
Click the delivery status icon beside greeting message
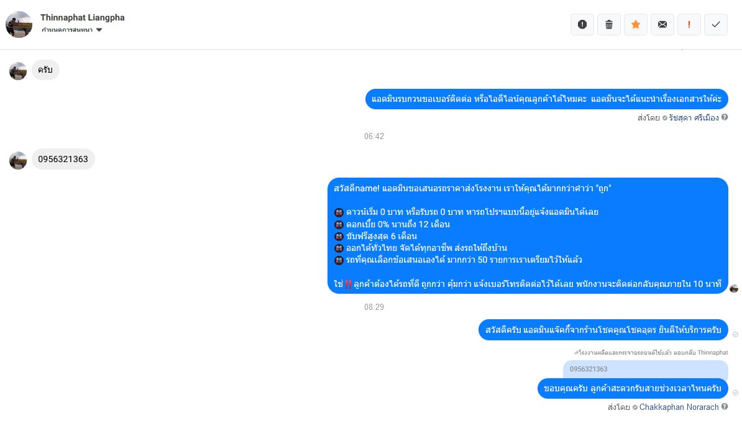click(735, 335)
